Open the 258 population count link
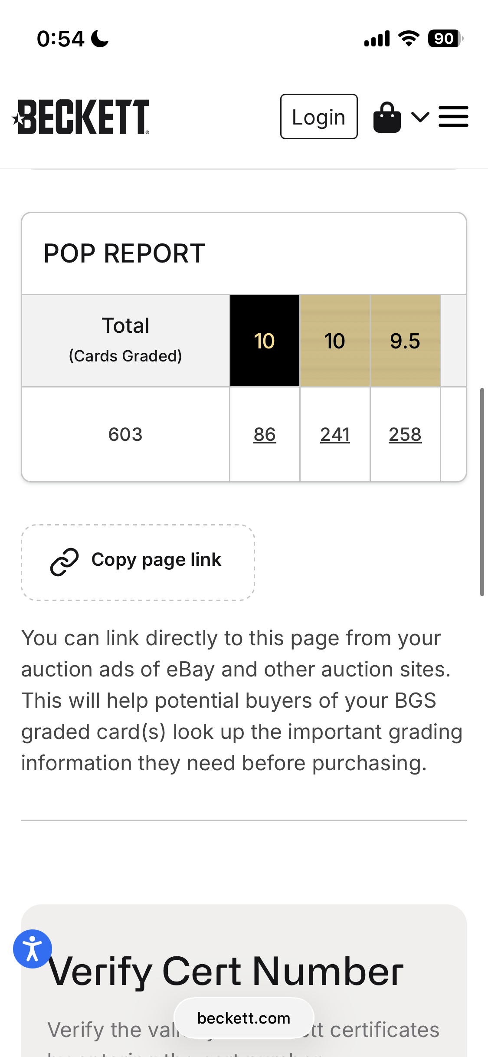This screenshot has height=1057, width=488. [405, 434]
